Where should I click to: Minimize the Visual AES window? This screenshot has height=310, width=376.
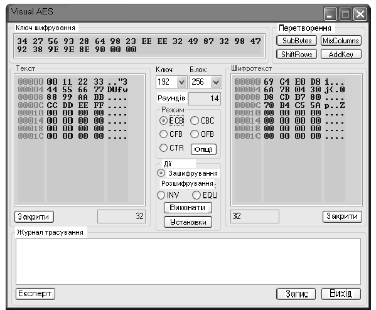[330, 14]
